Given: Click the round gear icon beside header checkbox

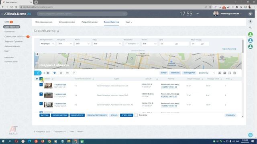Looking at the screenshot, I should pos(37,79).
